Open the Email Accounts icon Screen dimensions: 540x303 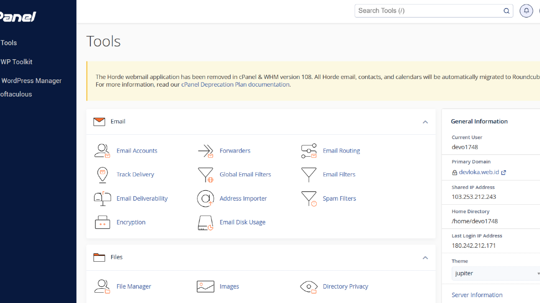(102, 151)
